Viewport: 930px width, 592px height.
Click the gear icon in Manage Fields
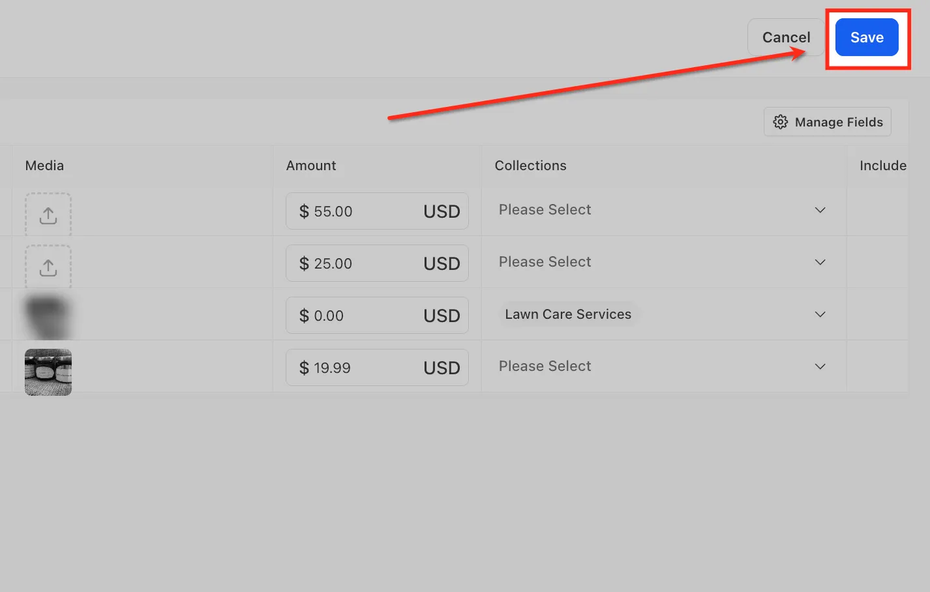[x=780, y=122]
